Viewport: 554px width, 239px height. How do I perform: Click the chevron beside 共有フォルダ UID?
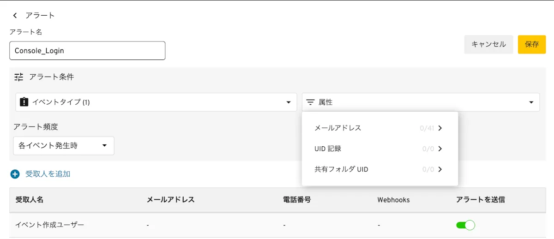tap(440, 169)
